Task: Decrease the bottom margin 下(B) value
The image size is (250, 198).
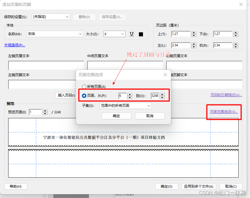Action: pos(236,36)
